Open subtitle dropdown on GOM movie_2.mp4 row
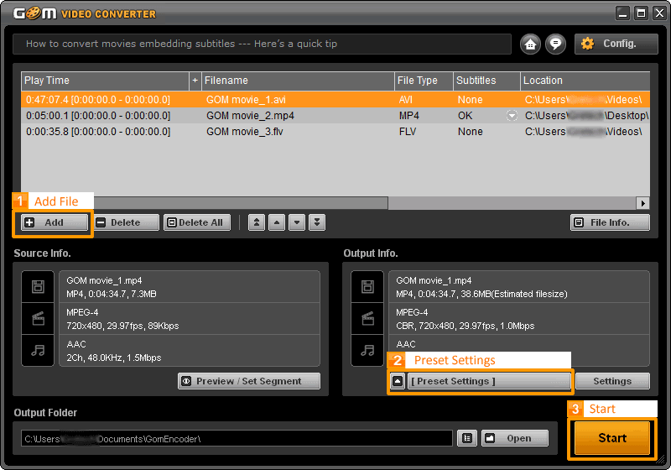The image size is (671, 470). coord(512,116)
